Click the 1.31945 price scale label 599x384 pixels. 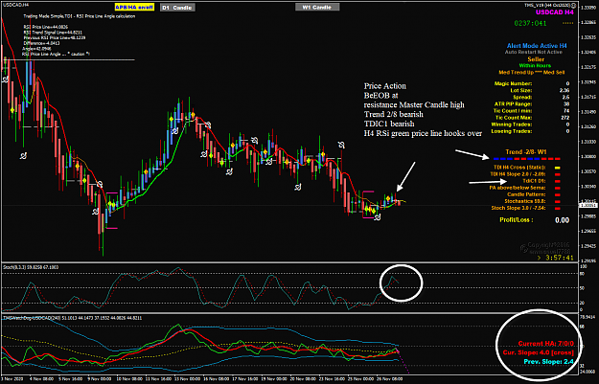click(x=588, y=82)
